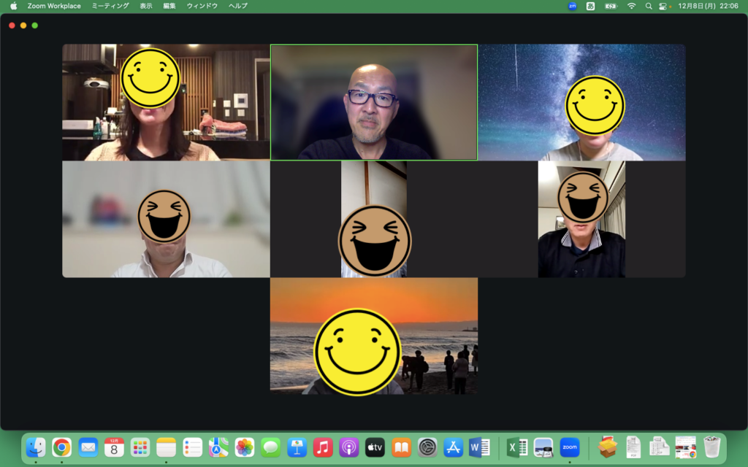Open App Store from the Dock
The height and width of the screenshot is (467, 748).
click(453, 447)
